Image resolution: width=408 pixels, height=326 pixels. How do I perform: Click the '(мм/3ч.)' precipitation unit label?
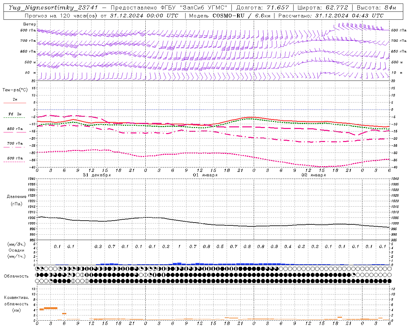(17, 244)
